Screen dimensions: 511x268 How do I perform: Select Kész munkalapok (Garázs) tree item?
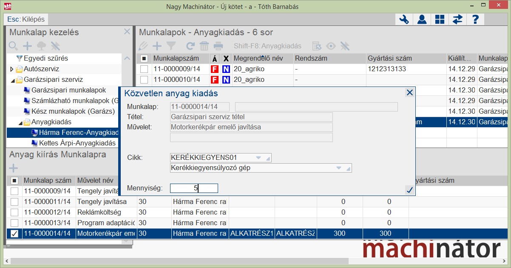pos(69,112)
